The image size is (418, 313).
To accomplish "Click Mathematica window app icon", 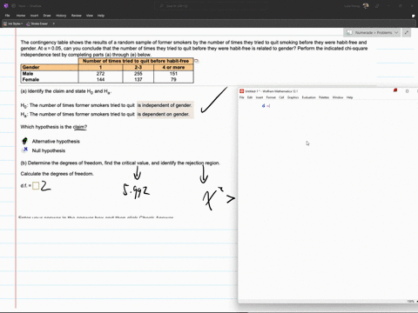I will point(241,91).
